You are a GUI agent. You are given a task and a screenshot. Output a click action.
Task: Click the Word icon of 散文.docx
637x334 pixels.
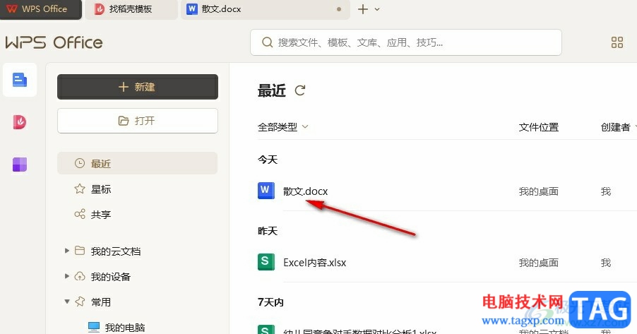266,191
